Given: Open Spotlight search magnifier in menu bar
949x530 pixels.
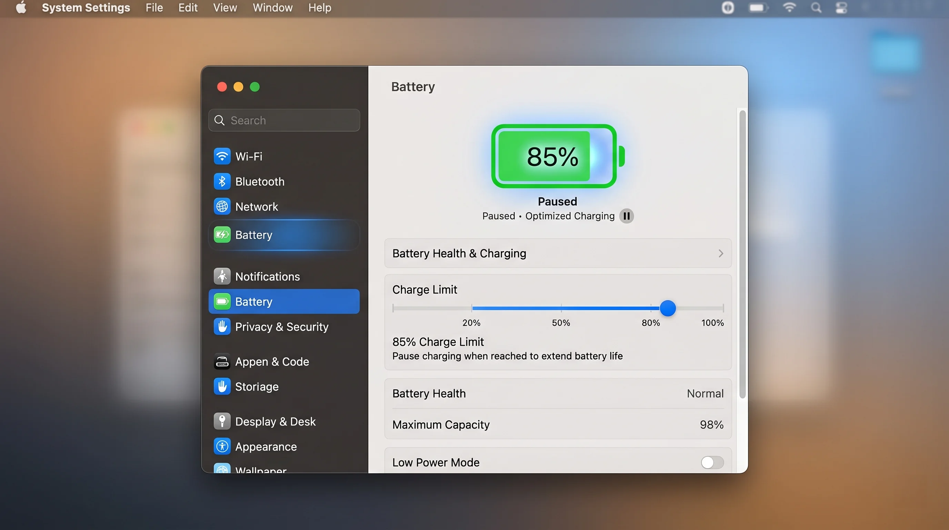Looking at the screenshot, I should [x=816, y=7].
